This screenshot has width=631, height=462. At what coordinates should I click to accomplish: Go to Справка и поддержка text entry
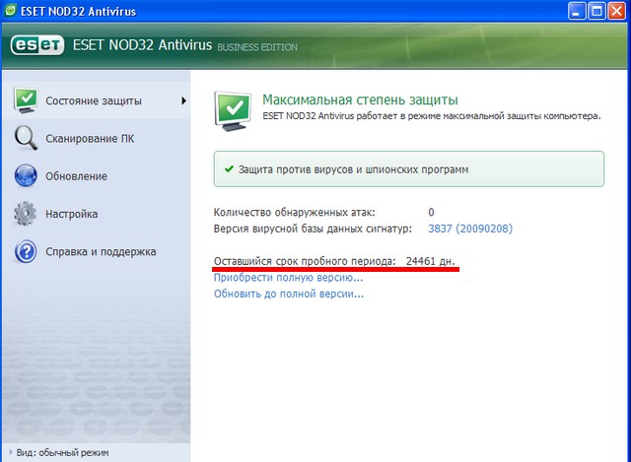(101, 251)
